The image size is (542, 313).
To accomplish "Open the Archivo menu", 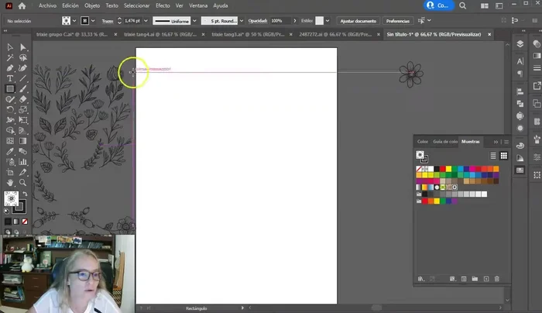I will (x=47, y=5).
